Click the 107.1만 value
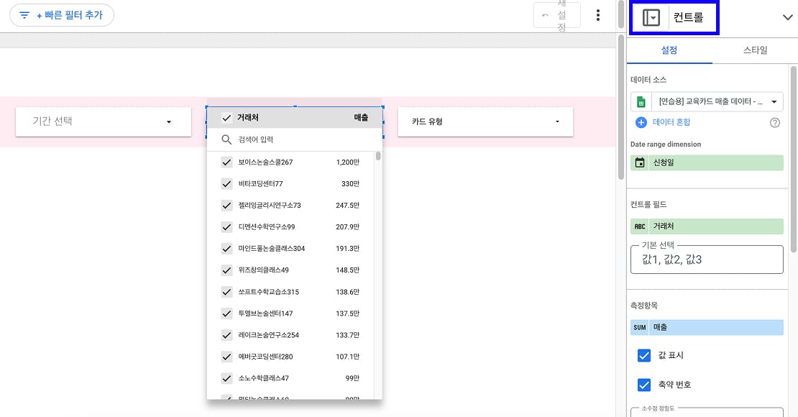Image resolution: width=798 pixels, height=417 pixels. click(348, 357)
